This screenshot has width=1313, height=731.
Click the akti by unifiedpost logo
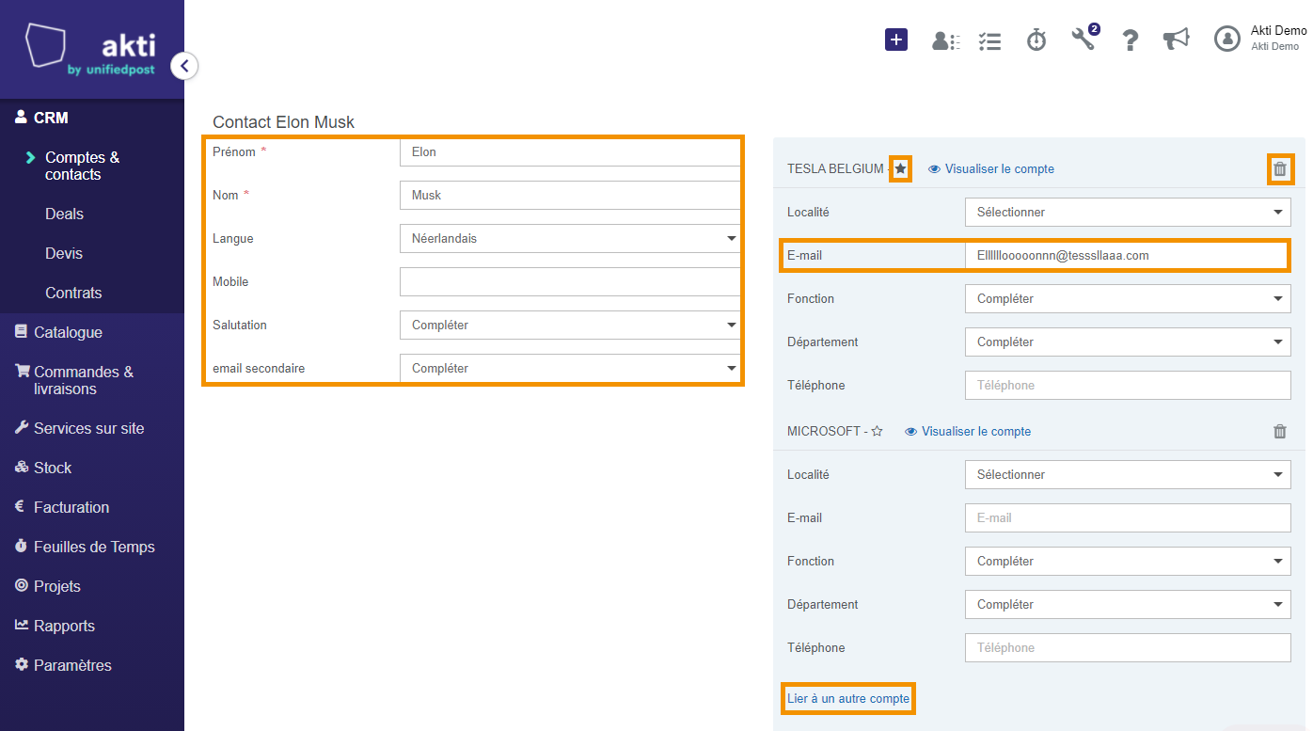coord(91,49)
